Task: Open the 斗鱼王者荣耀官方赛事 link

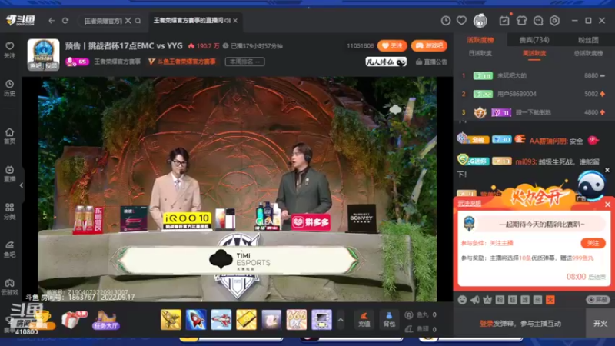Action: [x=182, y=62]
